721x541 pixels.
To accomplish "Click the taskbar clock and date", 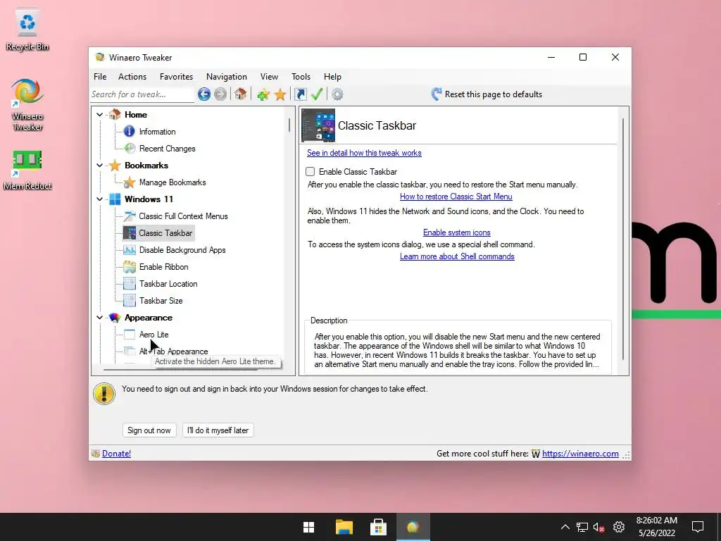I will [657, 527].
